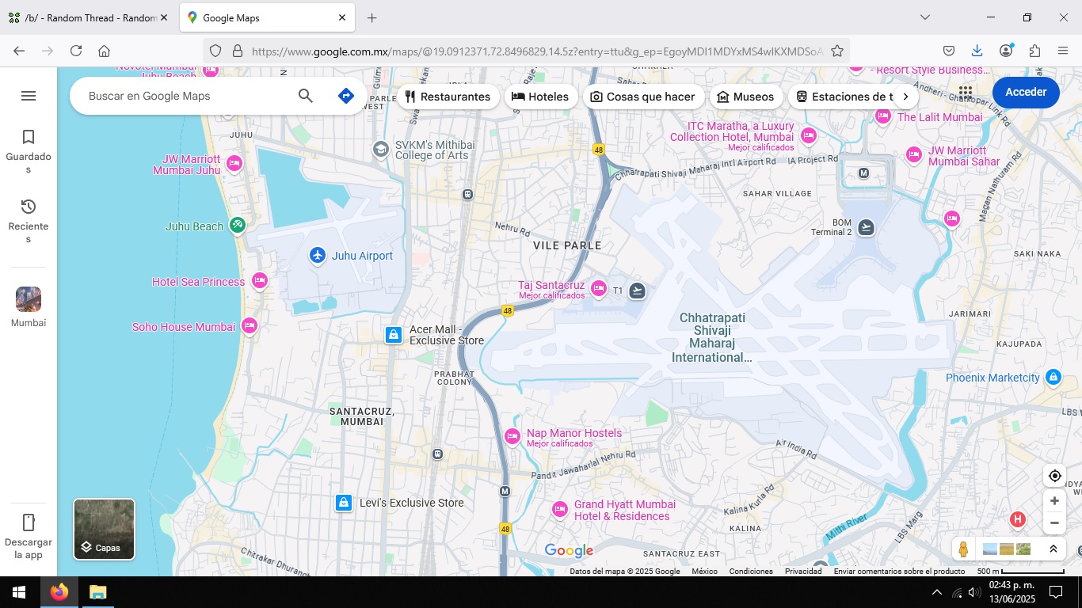
Task: Click the SVKM's Mithibai College marker
Action: [x=381, y=149]
